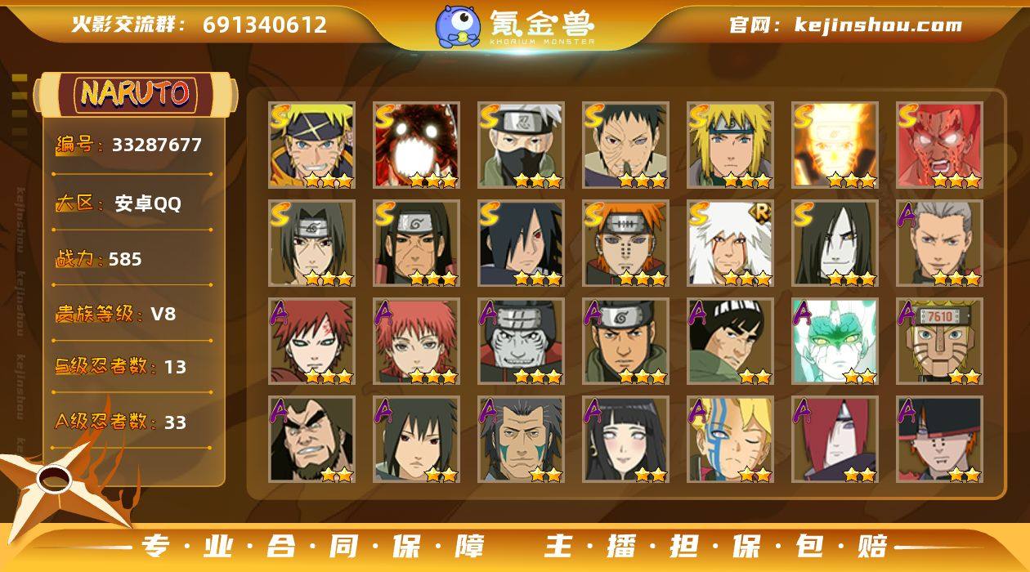Click the red-haired Gaara portrait
The image size is (1030, 572).
pyautogui.click(x=311, y=341)
